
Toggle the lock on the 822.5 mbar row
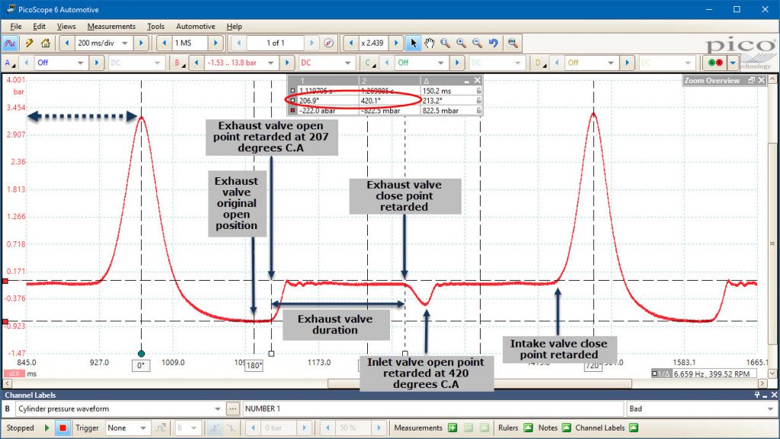click(478, 110)
